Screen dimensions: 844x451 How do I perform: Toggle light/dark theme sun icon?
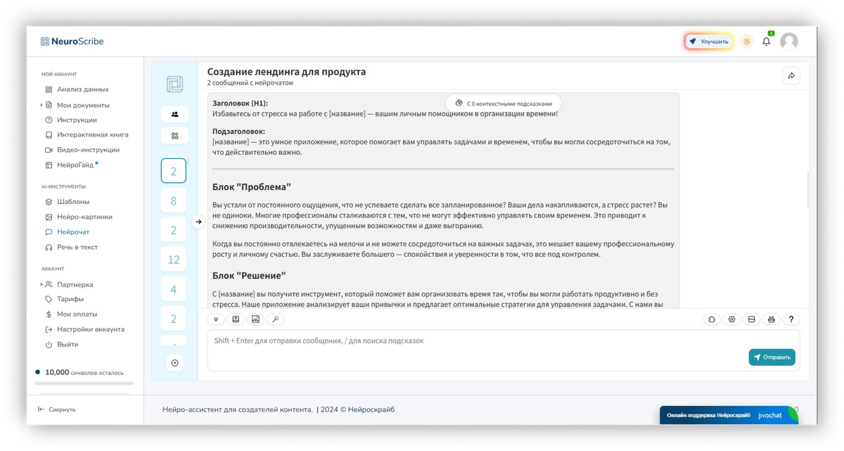[747, 42]
